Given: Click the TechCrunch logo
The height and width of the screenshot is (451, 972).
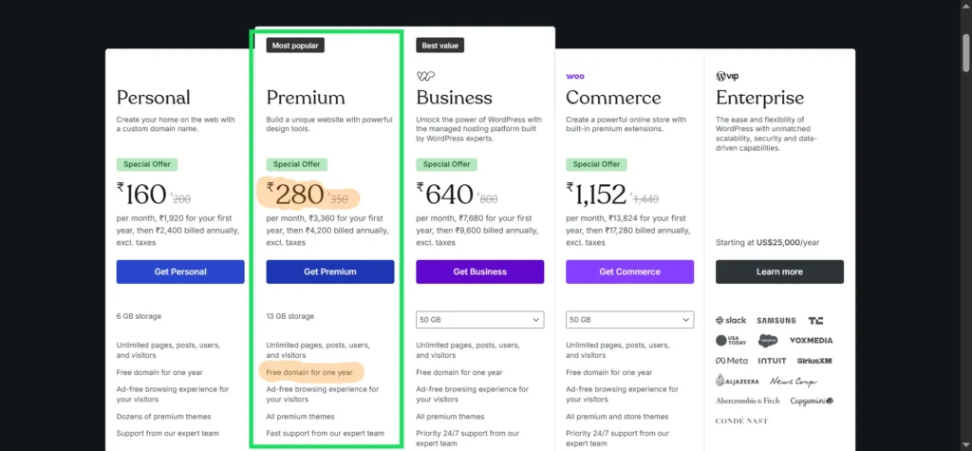Looking at the screenshot, I should coord(816,320).
